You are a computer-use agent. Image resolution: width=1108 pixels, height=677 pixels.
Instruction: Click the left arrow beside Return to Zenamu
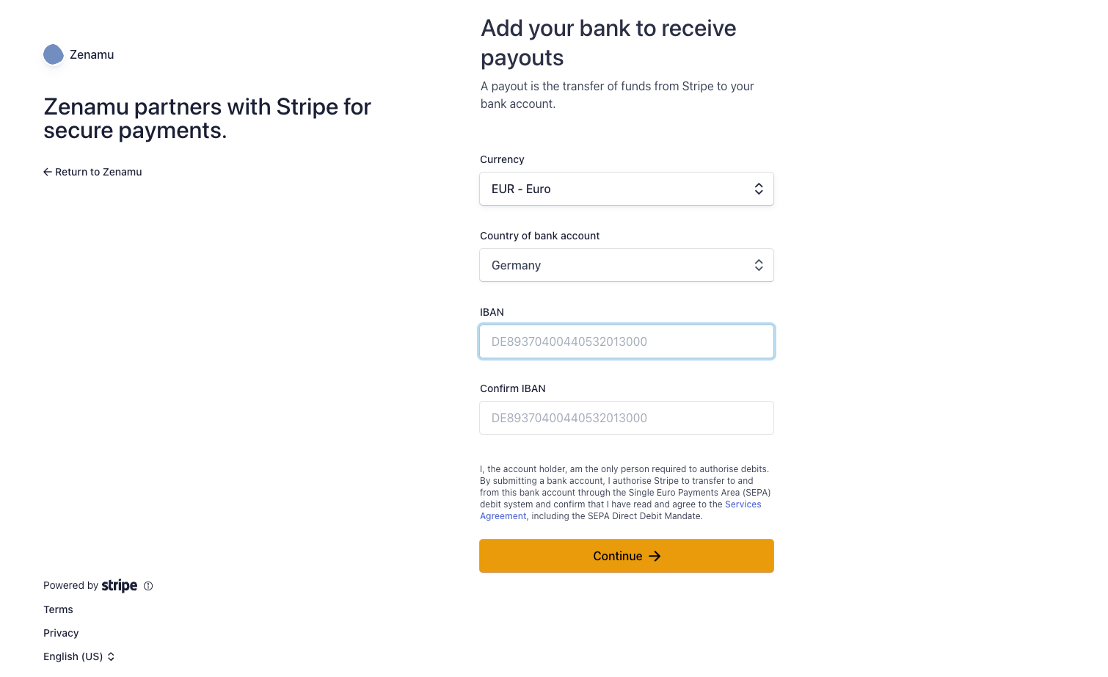pos(48,172)
